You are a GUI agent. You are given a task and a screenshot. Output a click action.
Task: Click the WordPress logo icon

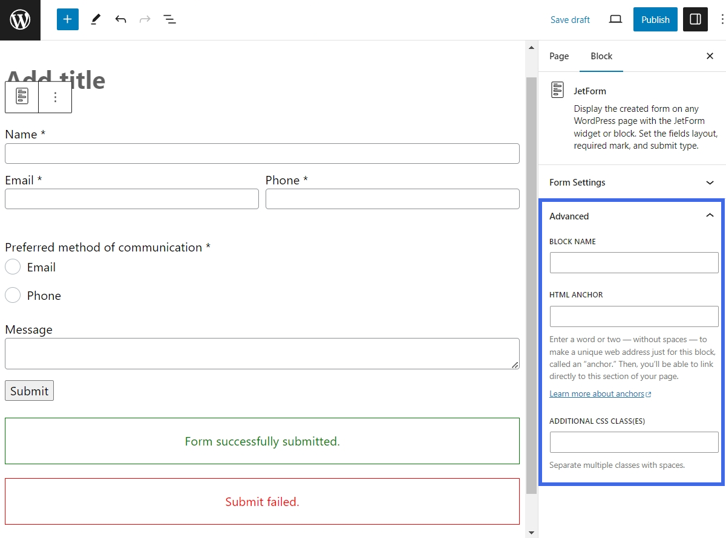point(20,20)
